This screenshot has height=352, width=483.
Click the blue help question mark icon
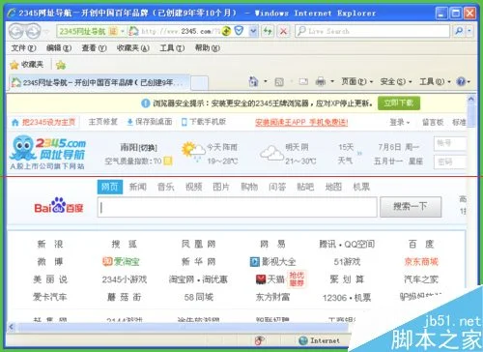tap(461, 81)
